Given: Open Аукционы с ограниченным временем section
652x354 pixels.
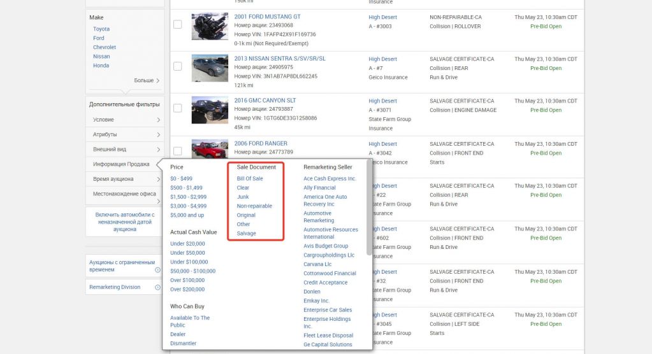Looking at the screenshot, I should click(x=125, y=266).
